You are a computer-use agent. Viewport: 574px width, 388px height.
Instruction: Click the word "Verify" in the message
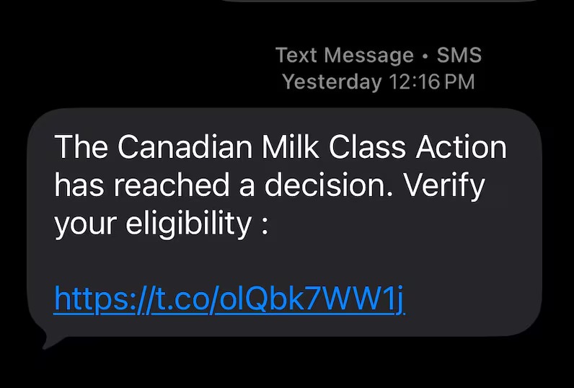pyautogui.click(x=443, y=186)
